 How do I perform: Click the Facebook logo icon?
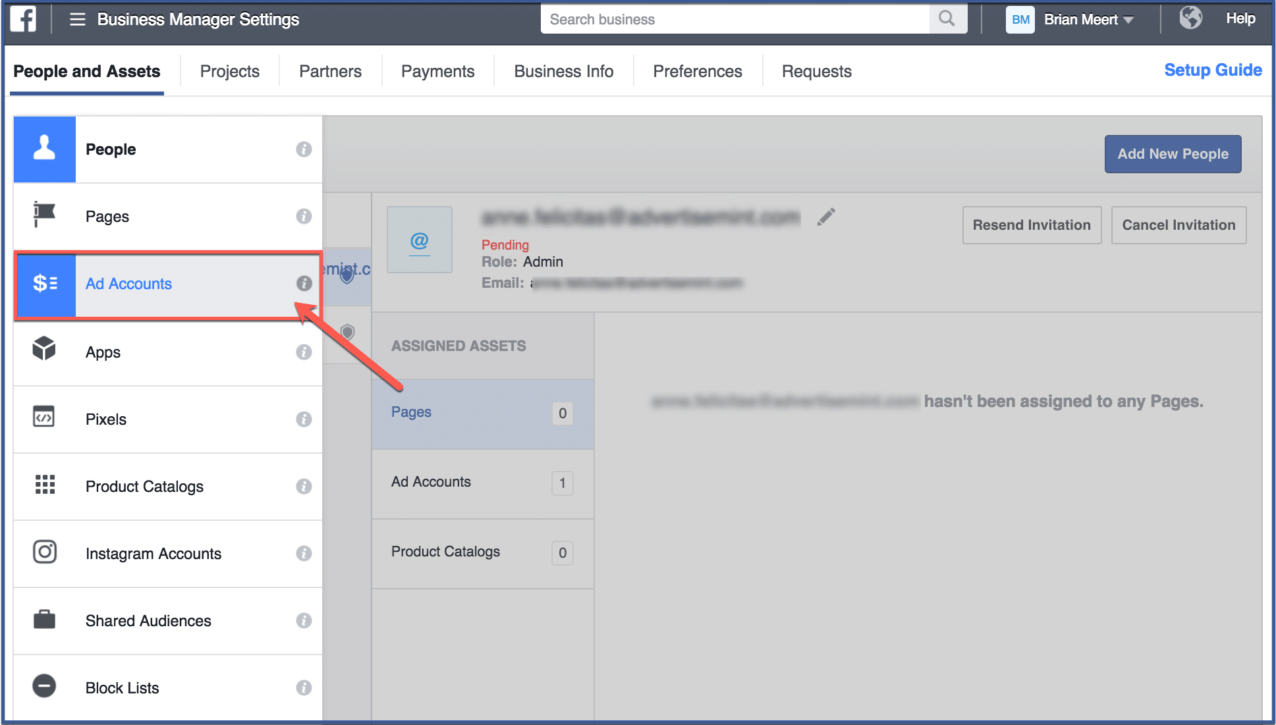(x=23, y=19)
